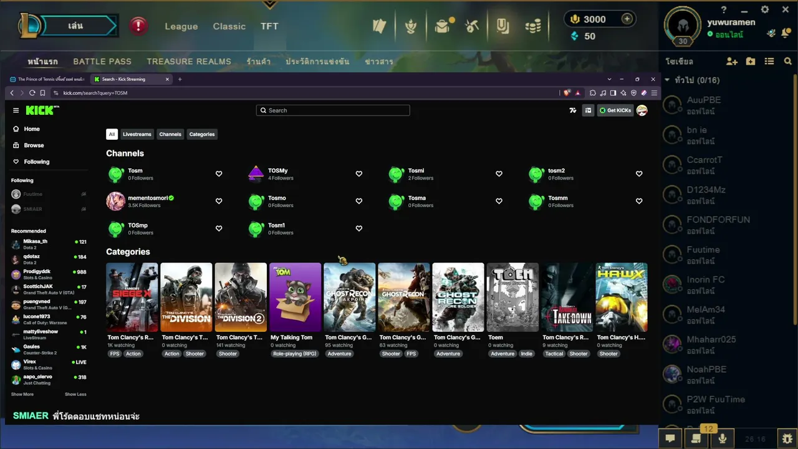Open BATTLE PASS in League navigation
798x449 pixels.
[x=102, y=61]
